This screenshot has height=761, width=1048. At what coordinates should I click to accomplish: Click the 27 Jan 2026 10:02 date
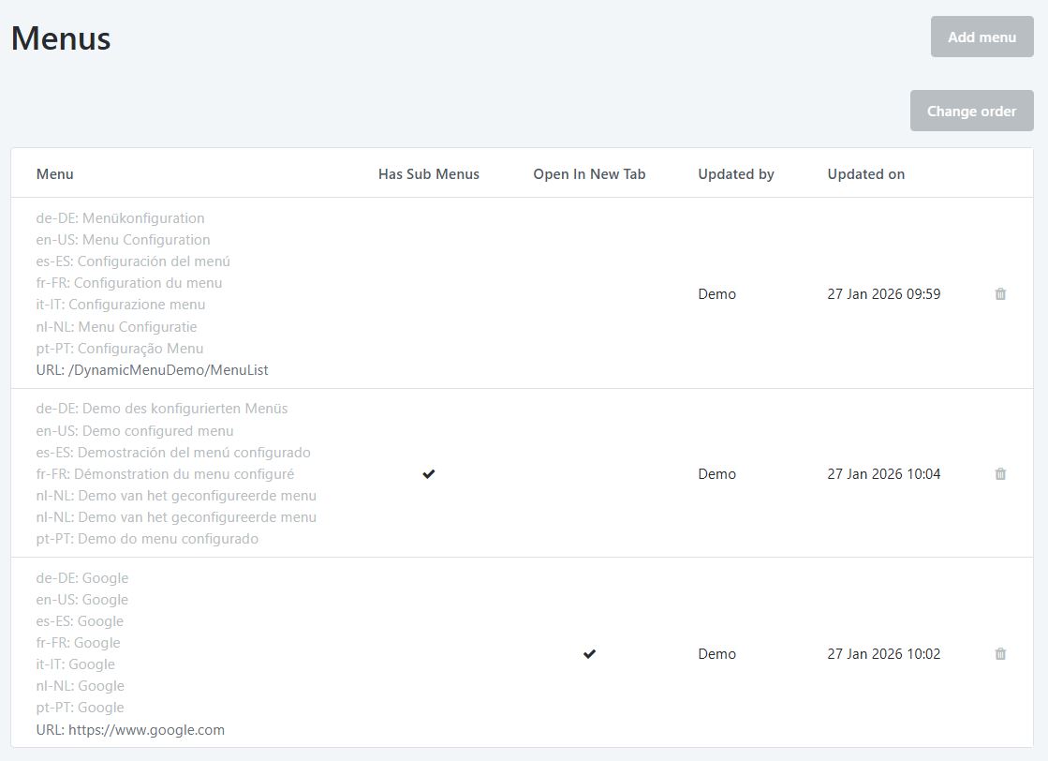[x=883, y=653]
